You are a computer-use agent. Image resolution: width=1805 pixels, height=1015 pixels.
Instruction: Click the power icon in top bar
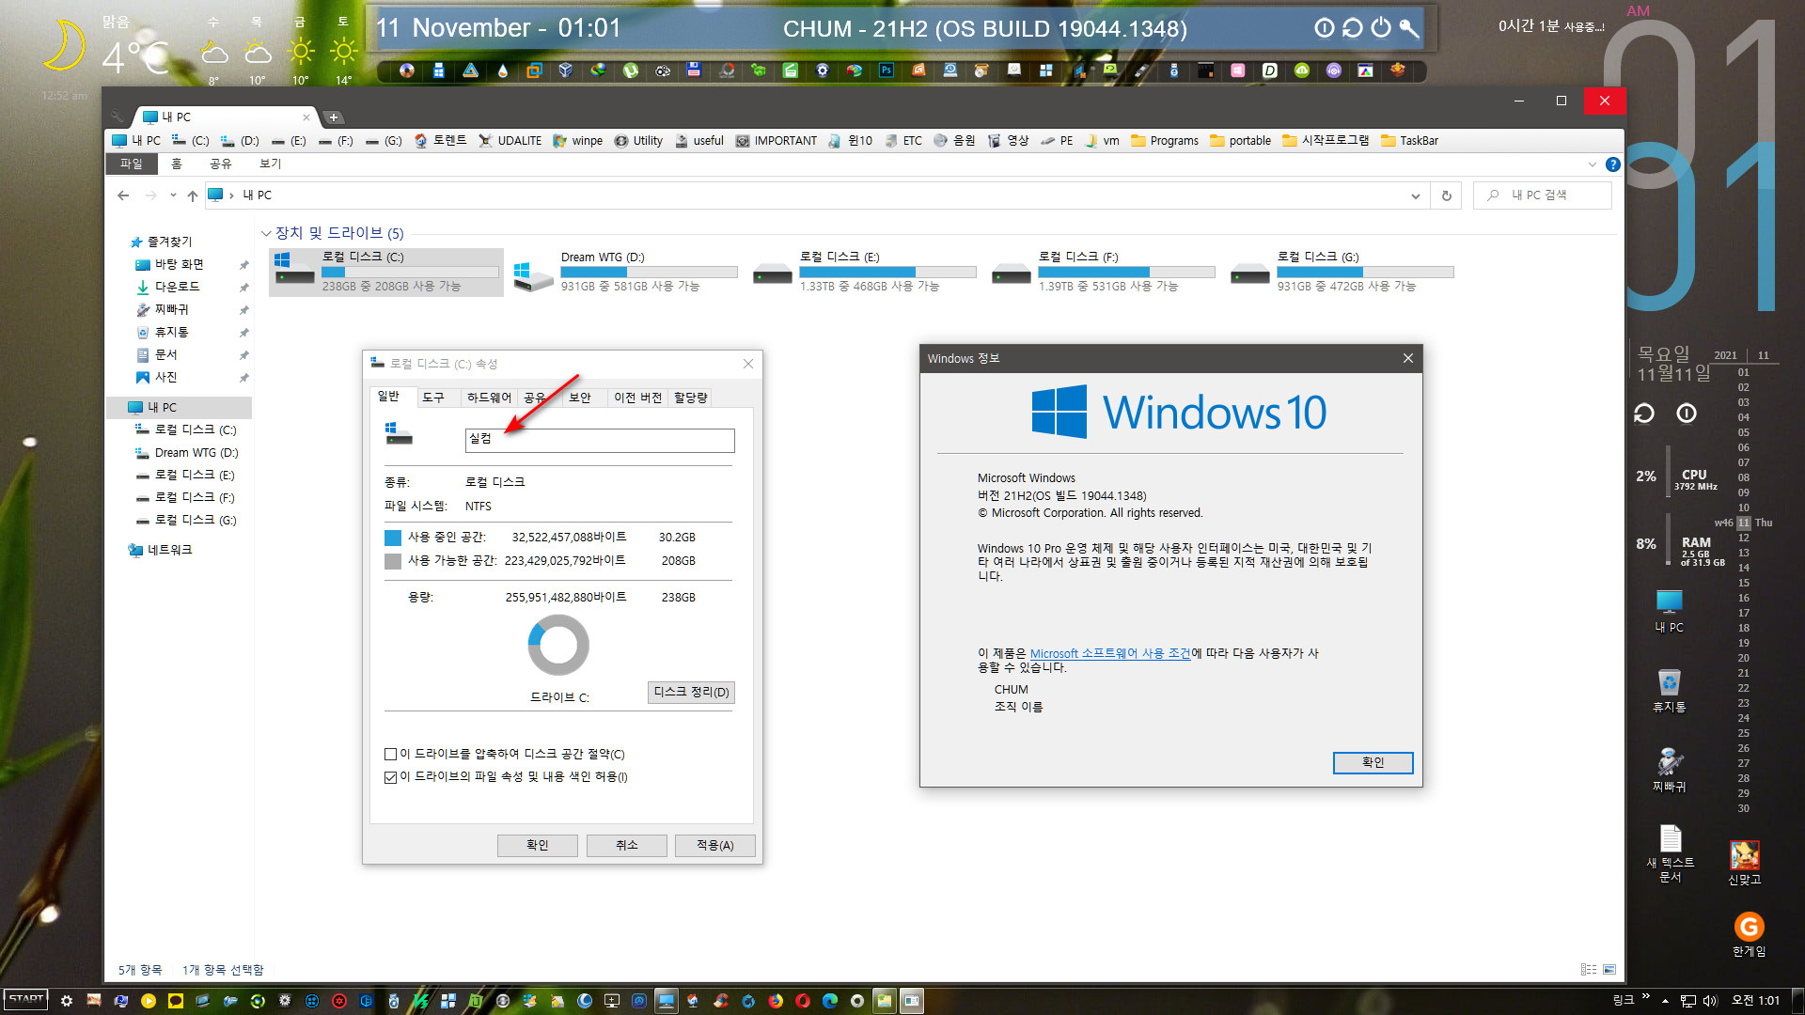tap(1380, 28)
